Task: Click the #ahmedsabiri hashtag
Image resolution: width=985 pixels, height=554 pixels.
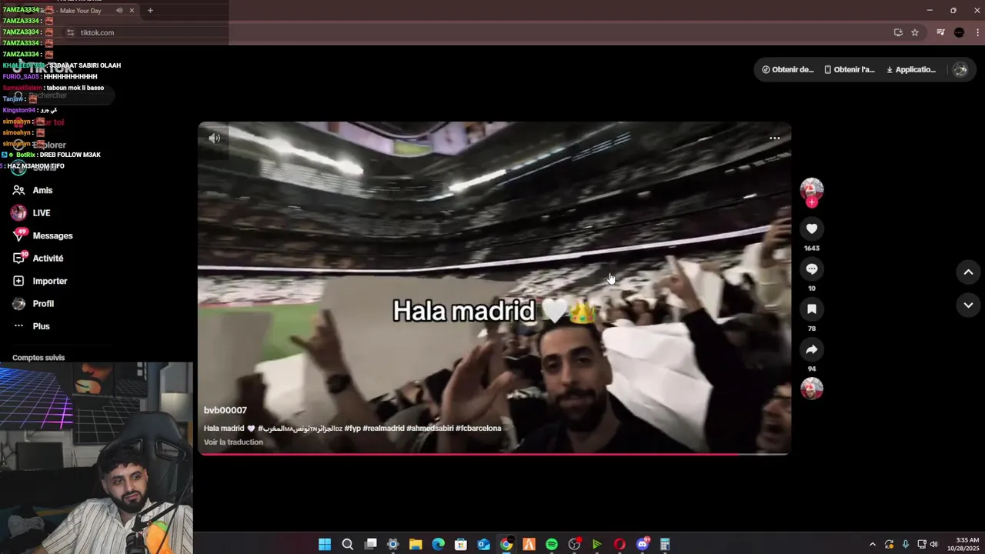Action: coord(430,429)
